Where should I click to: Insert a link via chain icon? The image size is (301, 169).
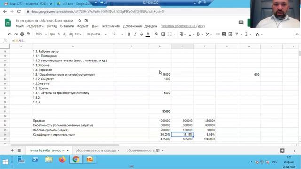218,34
